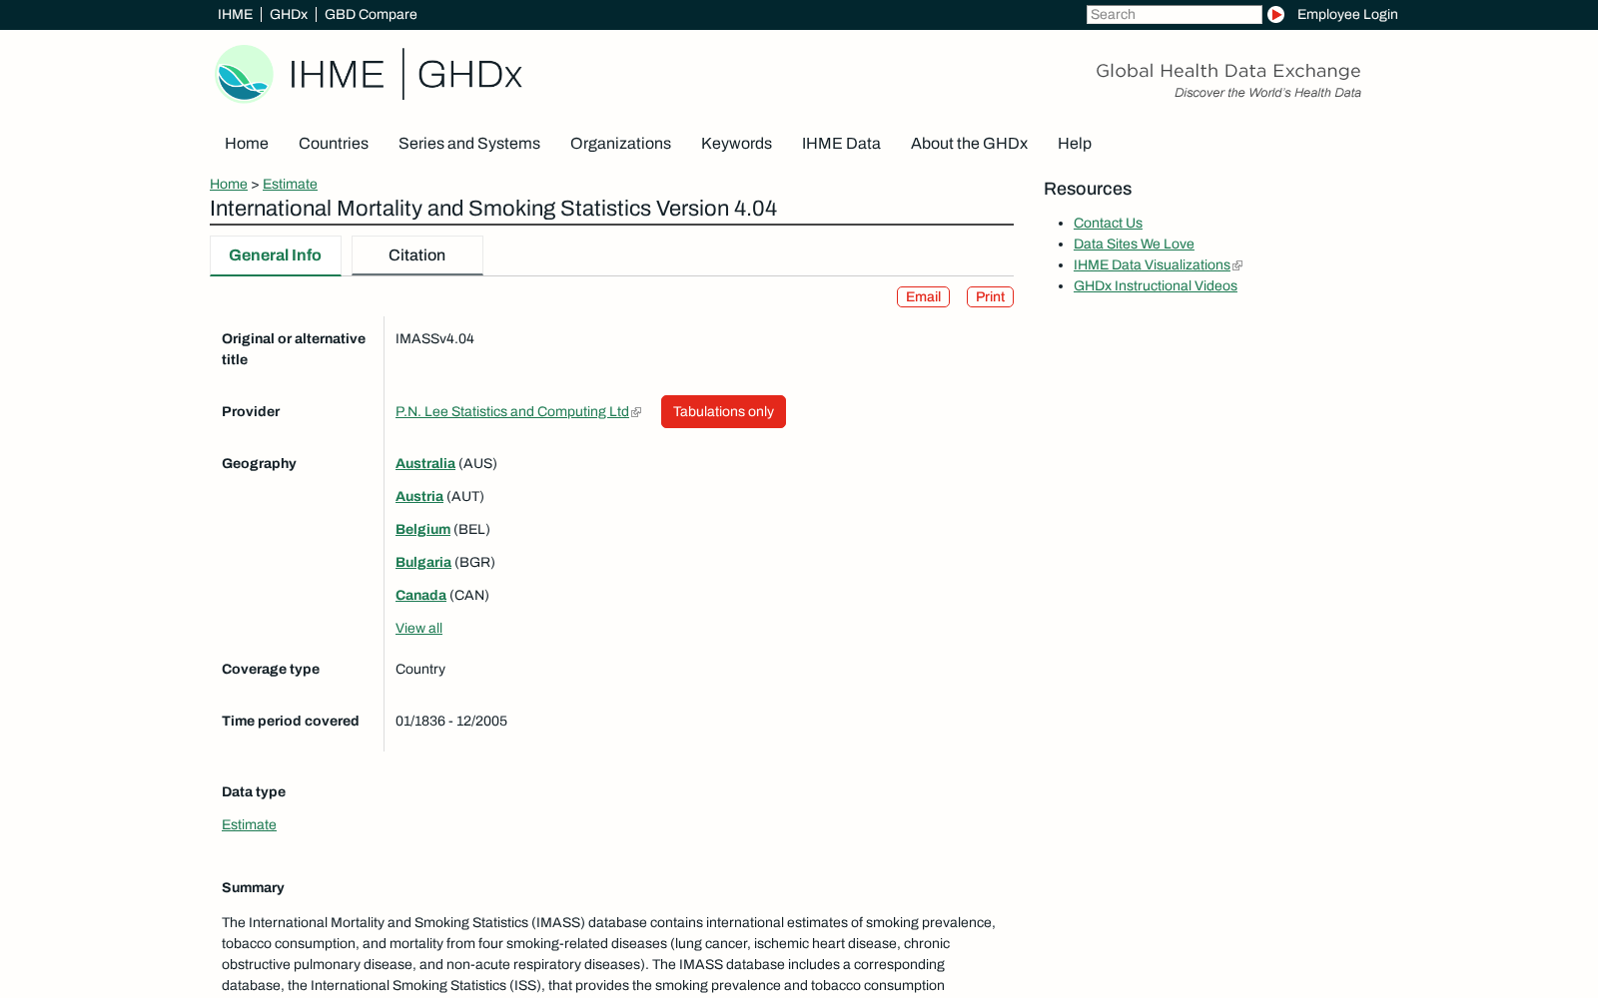Open the Help menu

pos(1075,144)
